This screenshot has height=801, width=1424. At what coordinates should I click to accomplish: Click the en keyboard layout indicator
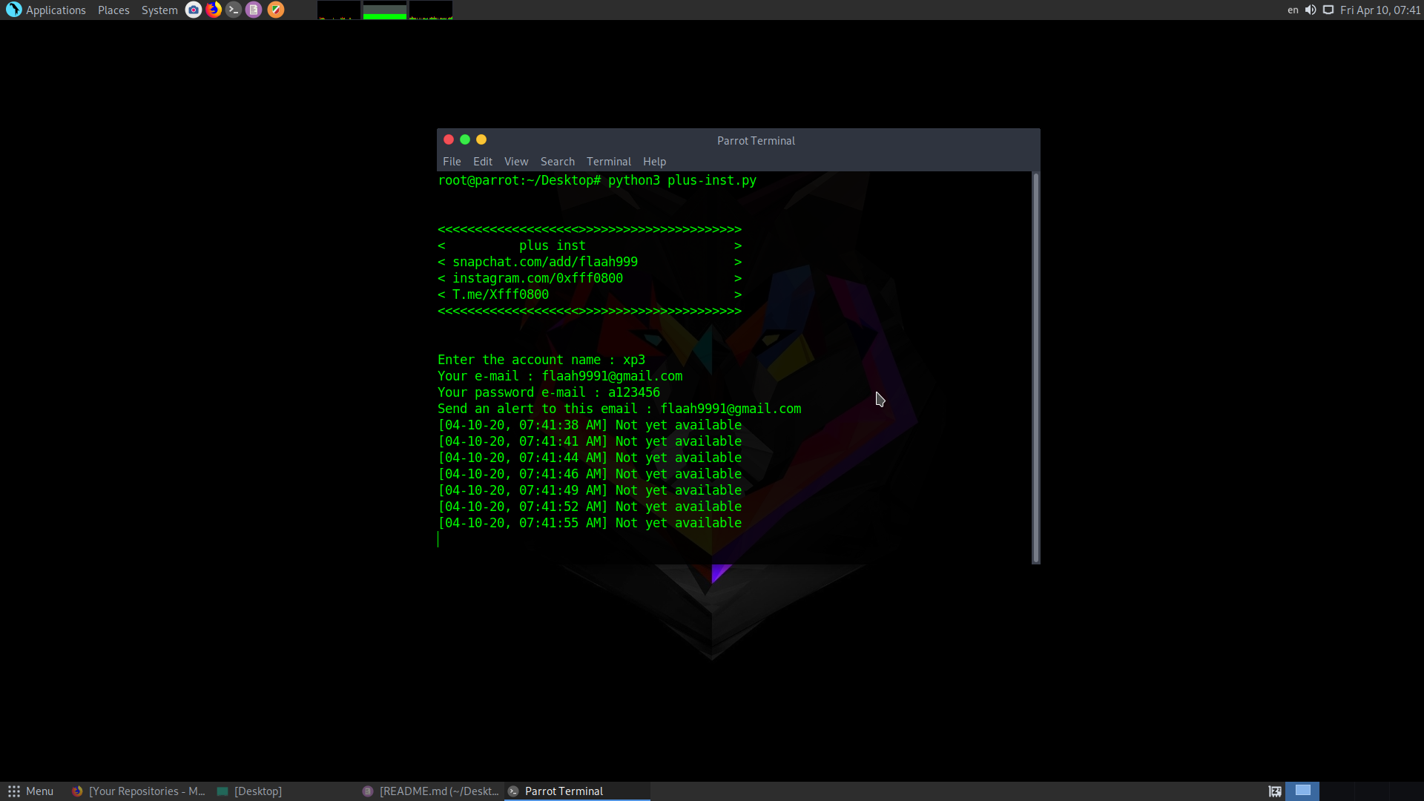click(x=1293, y=10)
